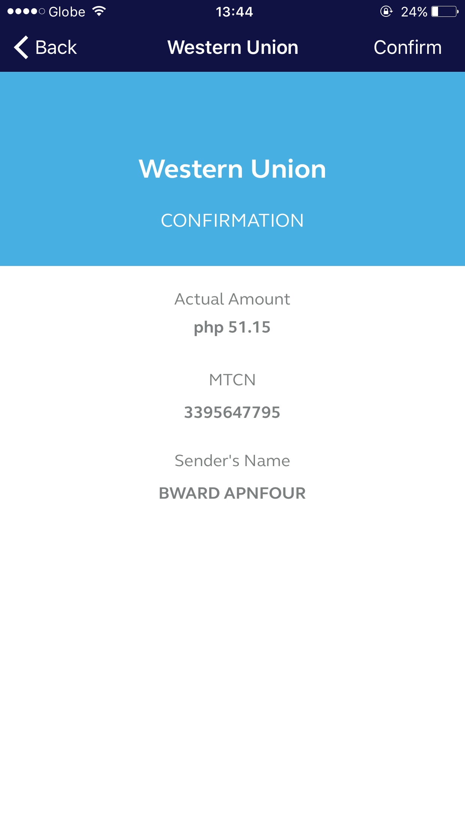Select the sender name BWARD APNFOUR
Screen dimensions: 465x826
pyautogui.click(x=232, y=493)
